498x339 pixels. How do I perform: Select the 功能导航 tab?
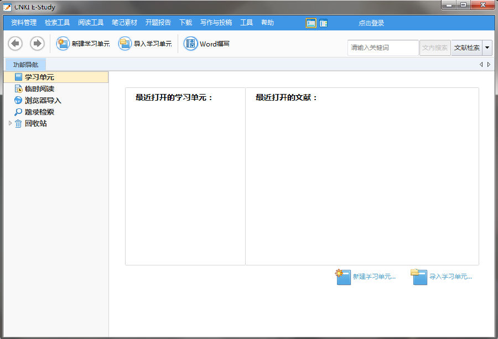(x=26, y=65)
